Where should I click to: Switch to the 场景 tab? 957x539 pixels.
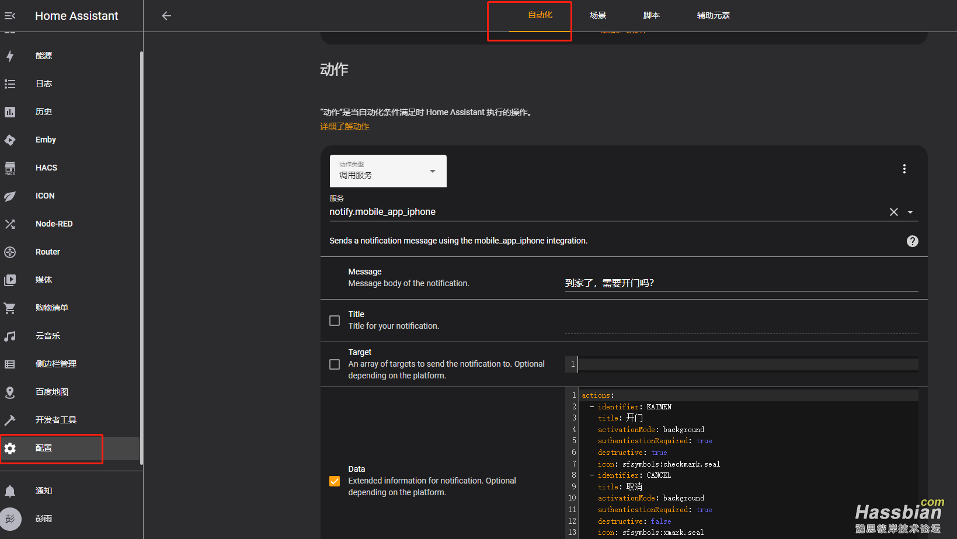(598, 15)
